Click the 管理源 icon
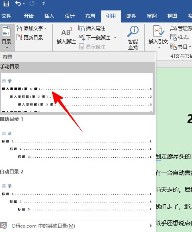This screenshot has width=192, height=232. coord(174,28)
